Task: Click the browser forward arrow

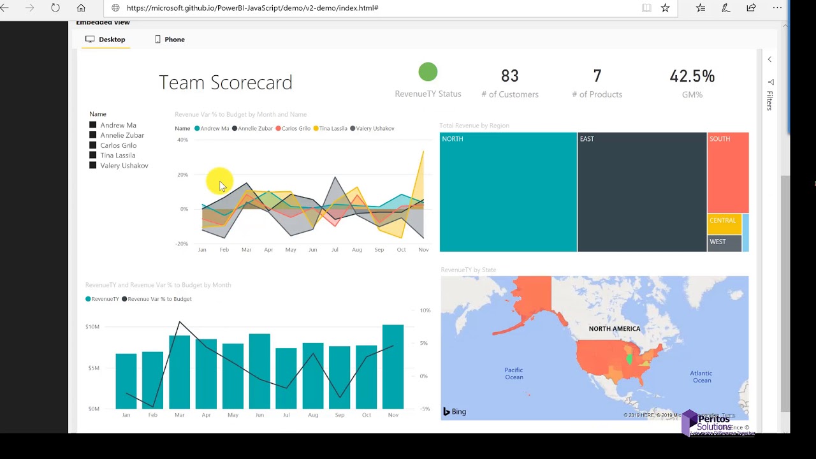Action: click(29, 8)
